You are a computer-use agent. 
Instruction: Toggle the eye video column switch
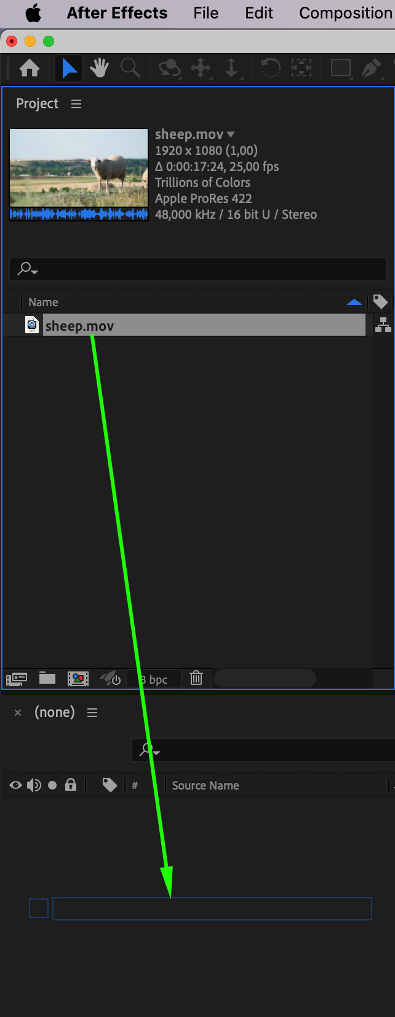(x=16, y=785)
